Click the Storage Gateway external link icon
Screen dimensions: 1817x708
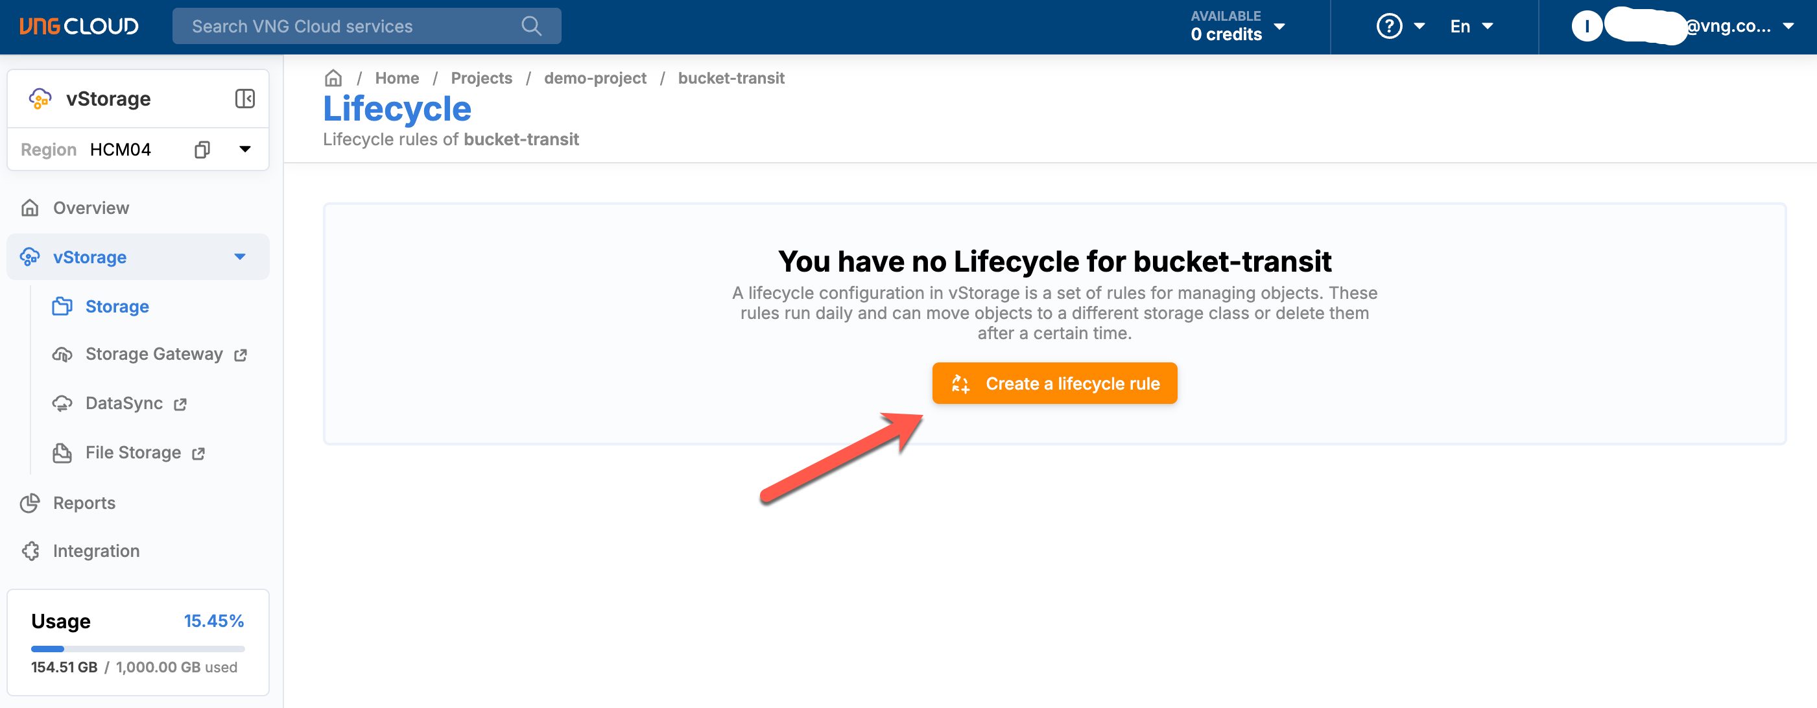[241, 355]
